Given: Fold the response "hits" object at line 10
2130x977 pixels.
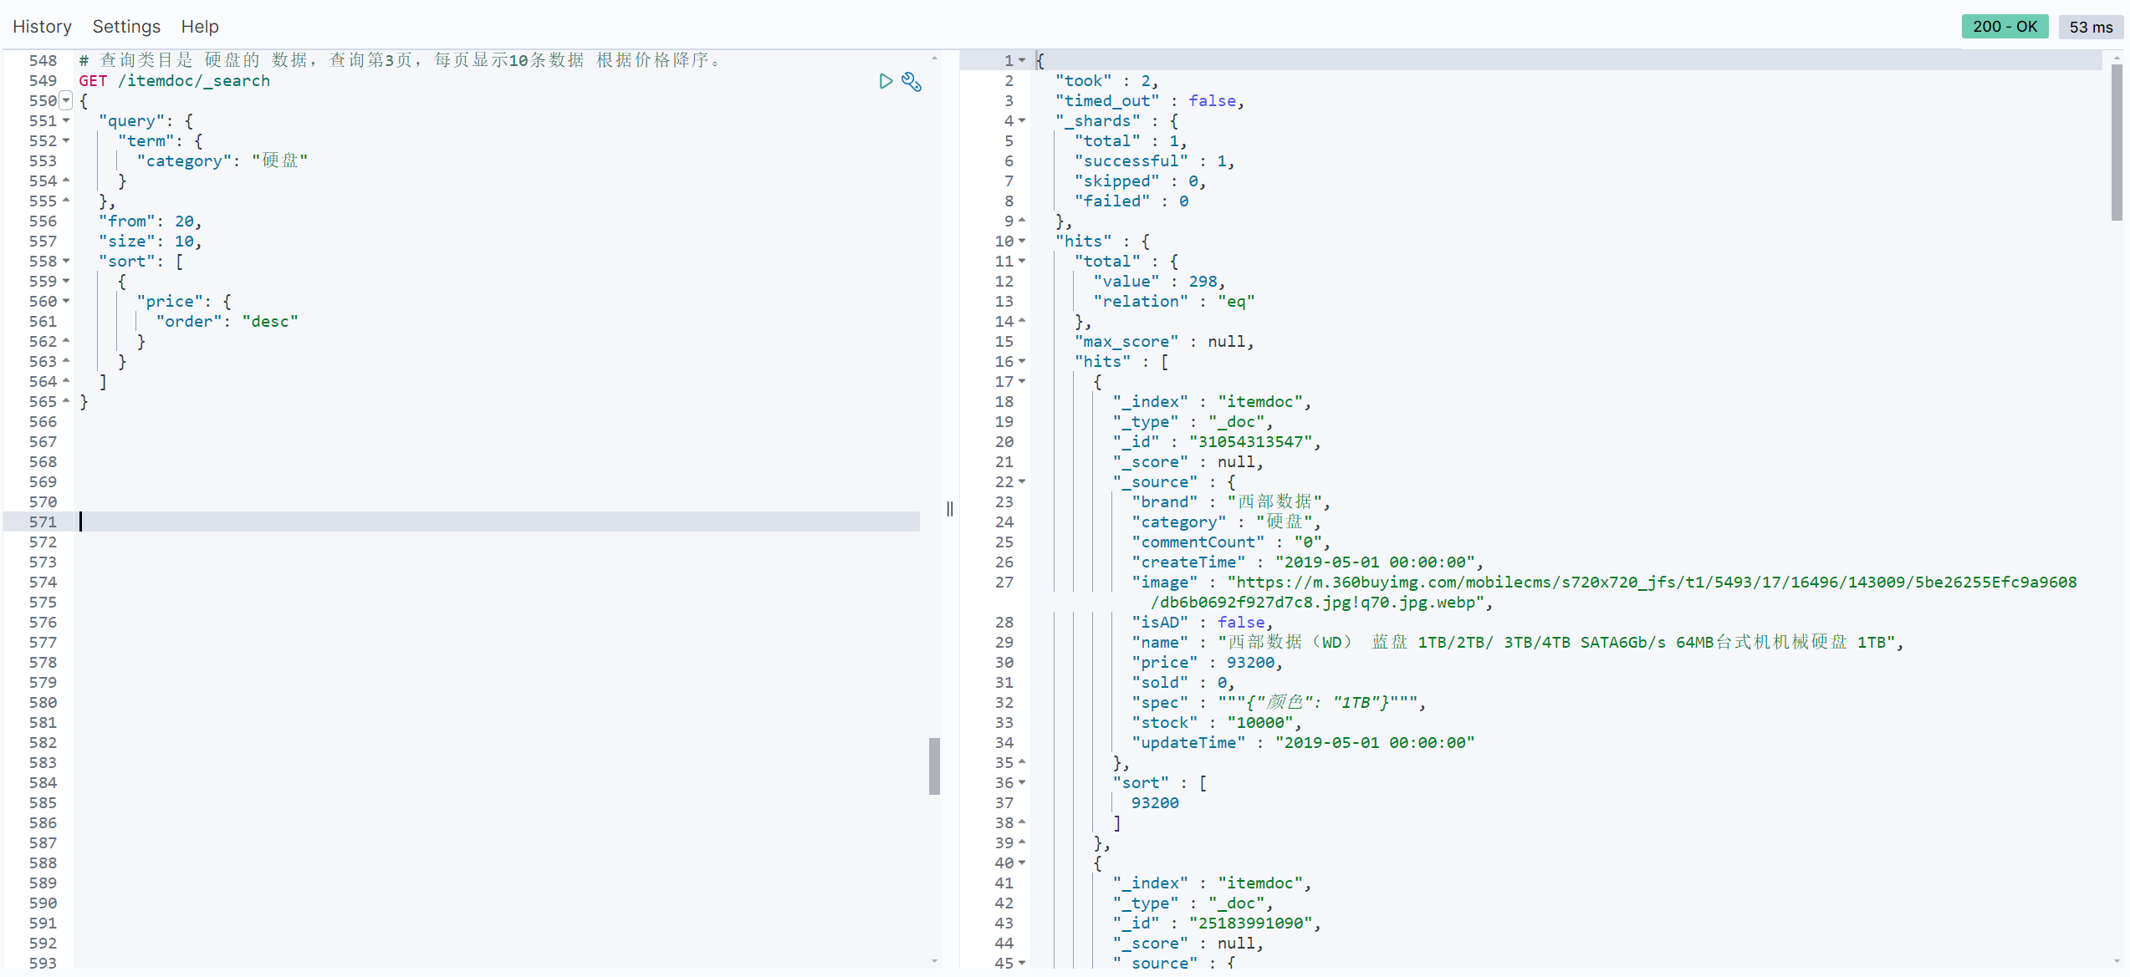Looking at the screenshot, I should pyautogui.click(x=1022, y=242).
